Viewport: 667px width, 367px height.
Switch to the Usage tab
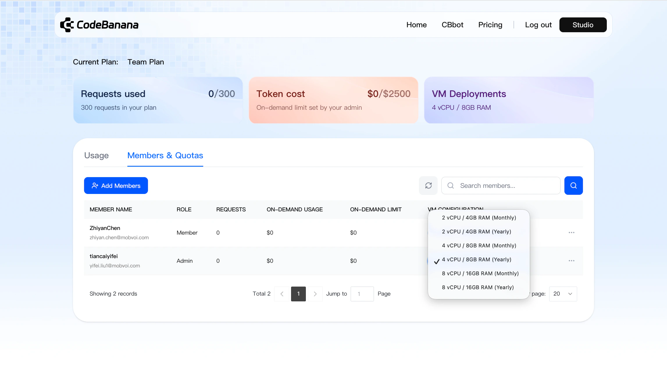[96, 156]
